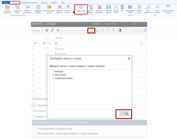The width and height of the screenshot is (177, 139).
Task: Open the настройки link in panel header
Action: click(x=112, y=24)
